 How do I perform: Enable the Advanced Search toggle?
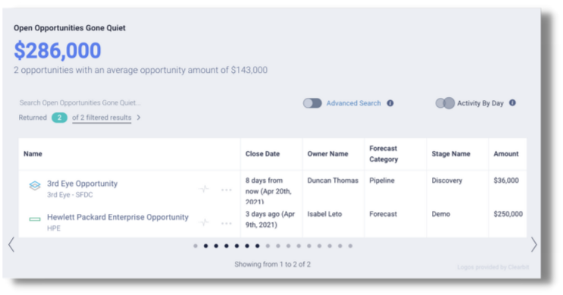(312, 103)
